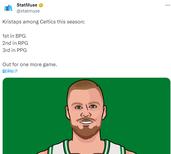Viewport: 171px width, 154px height.
Task: Select the '2nd in RPG' line
Action: (15, 43)
